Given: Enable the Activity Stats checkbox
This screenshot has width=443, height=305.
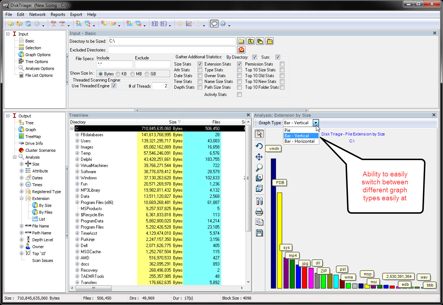Looking at the screenshot, I should click(239, 95).
